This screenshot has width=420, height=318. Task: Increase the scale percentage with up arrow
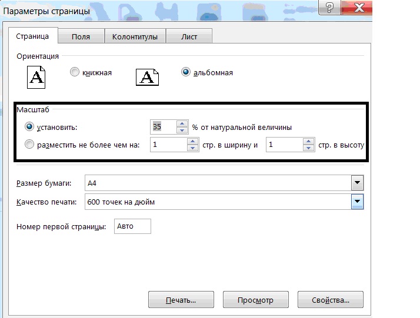[182, 123]
